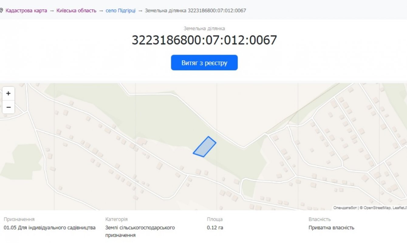Screen dimensions: 407x243
Task: Click the large cadastral number heading
Action: [x=204, y=40]
